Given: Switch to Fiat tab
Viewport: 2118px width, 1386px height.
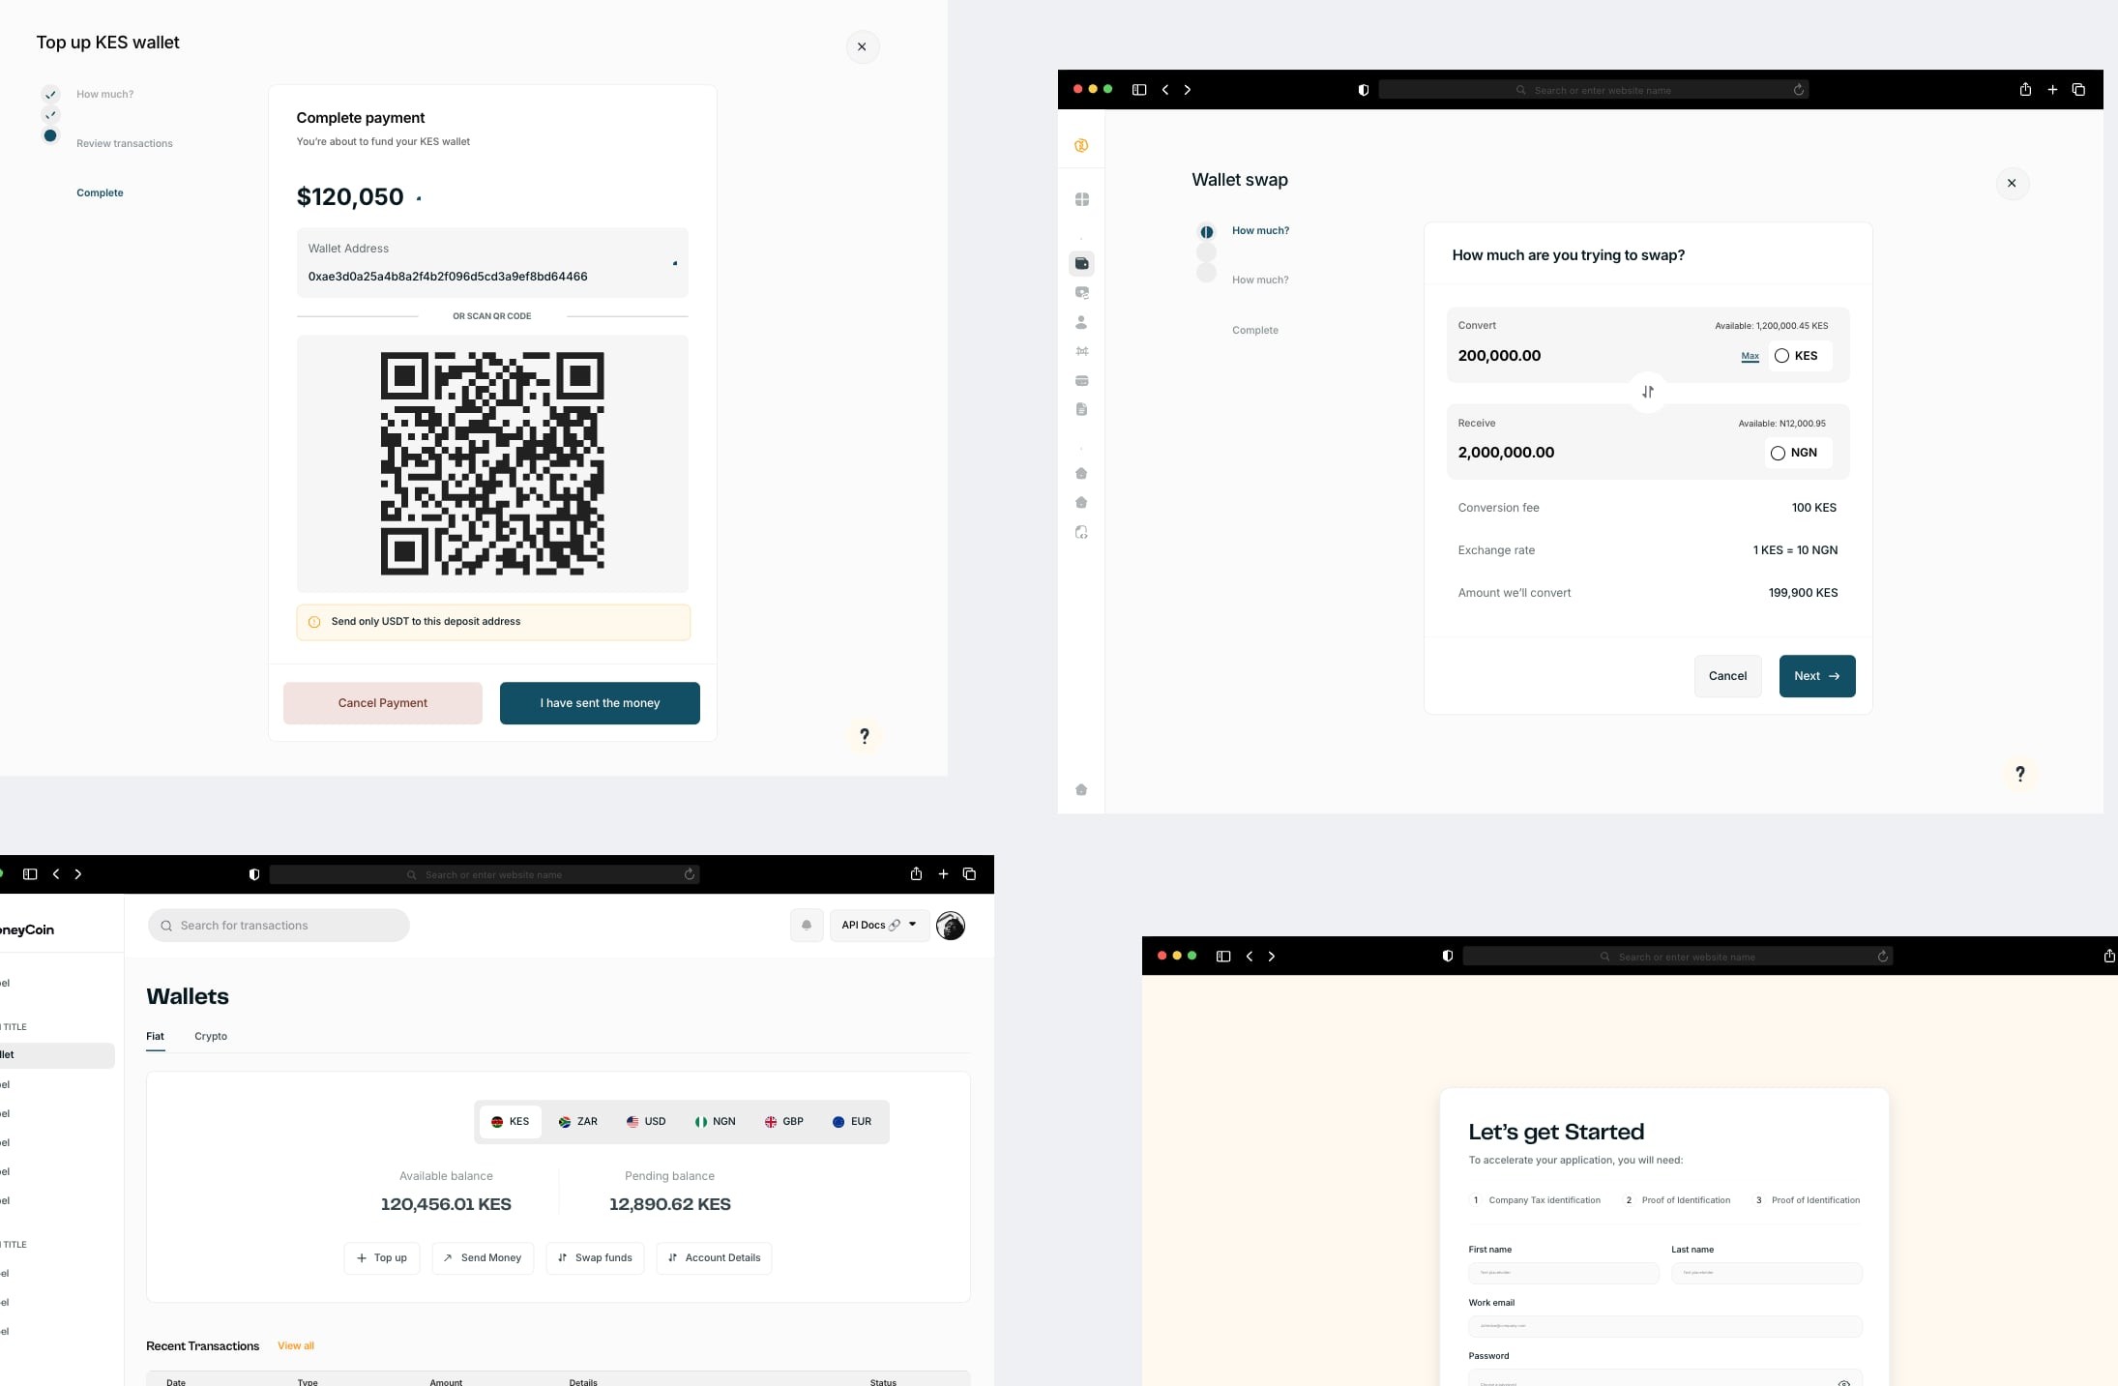Looking at the screenshot, I should [x=155, y=1037].
